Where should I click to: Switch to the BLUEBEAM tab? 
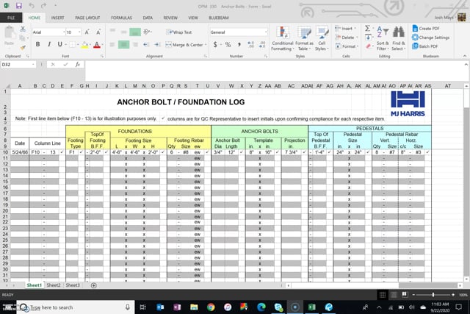pyautogui.click(x=219, y=18)
